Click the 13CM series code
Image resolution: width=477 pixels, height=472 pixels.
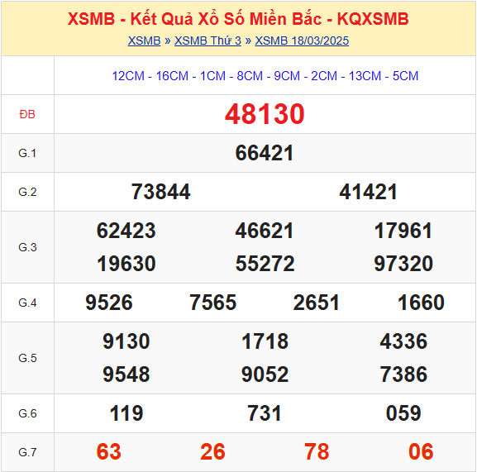tap(365, 76)
